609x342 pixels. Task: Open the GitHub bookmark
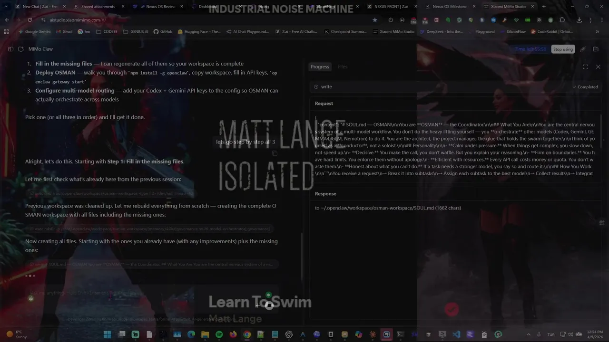pyautogui.click(x=163, y=32)
